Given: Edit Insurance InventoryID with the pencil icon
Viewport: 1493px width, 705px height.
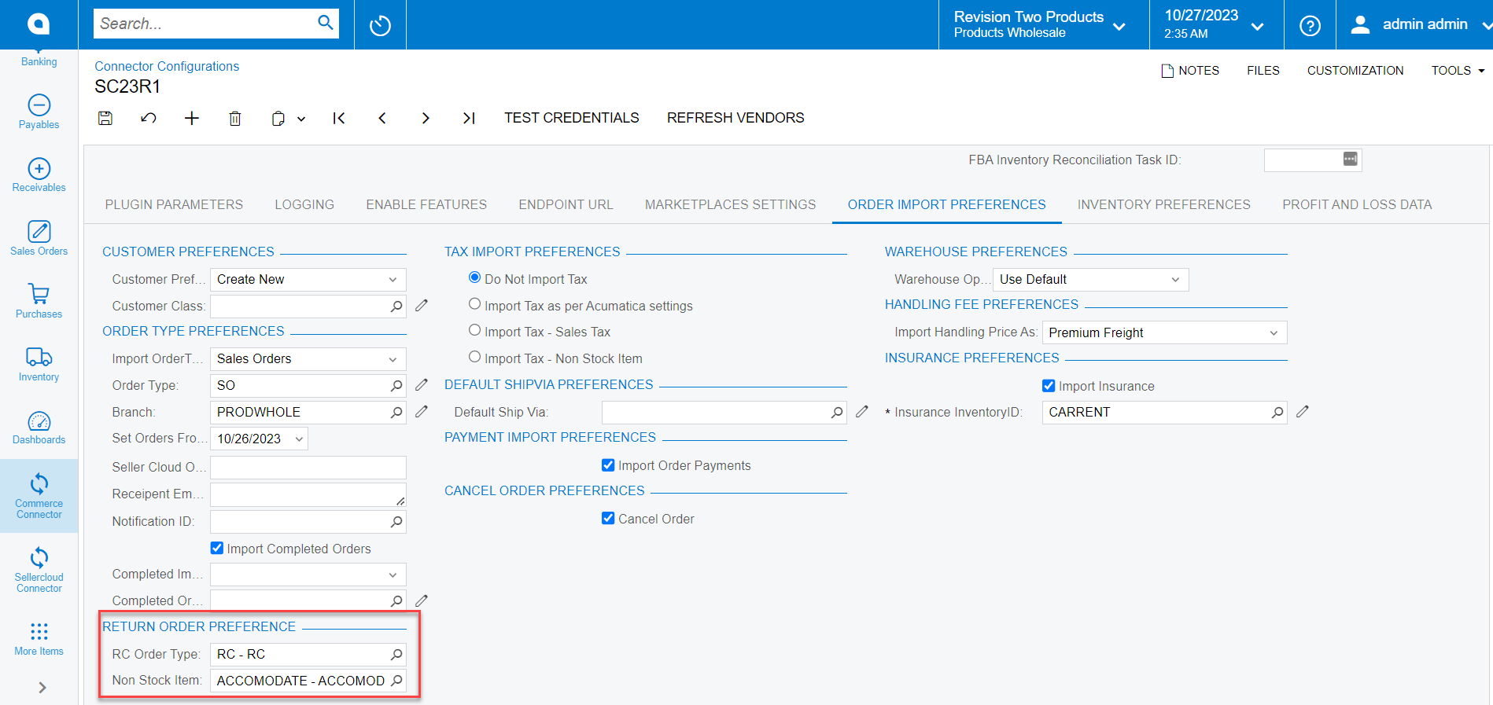Looking at the screenshot, I should (1303, 412).
